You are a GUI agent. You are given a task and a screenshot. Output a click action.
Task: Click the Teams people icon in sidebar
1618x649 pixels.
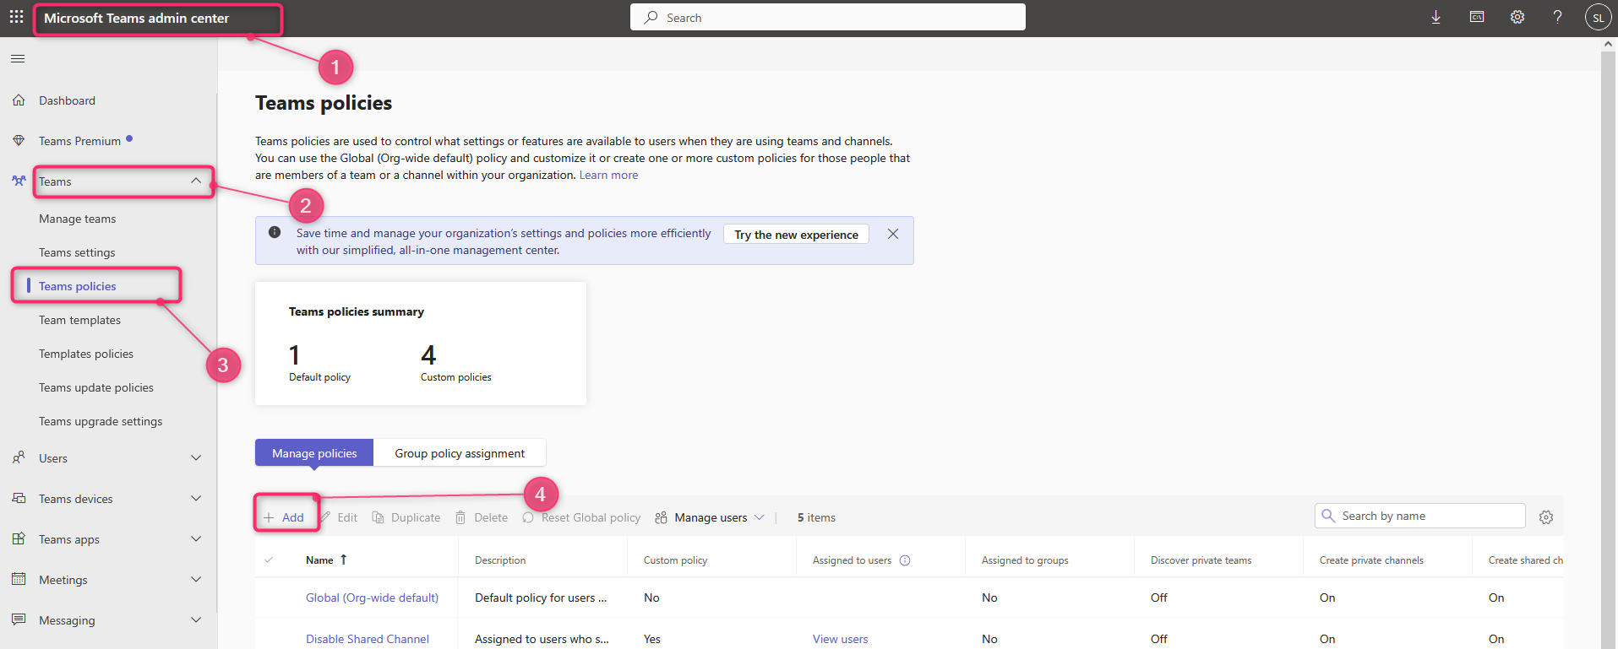point(19,181)
